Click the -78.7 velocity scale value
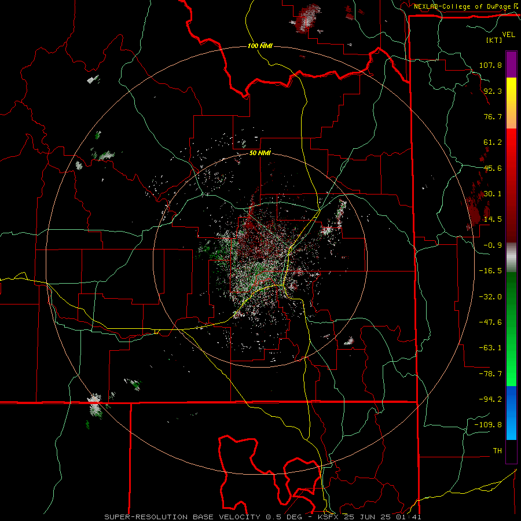Image resolution: width=521 pixels, height=521 pixels. 490,374
